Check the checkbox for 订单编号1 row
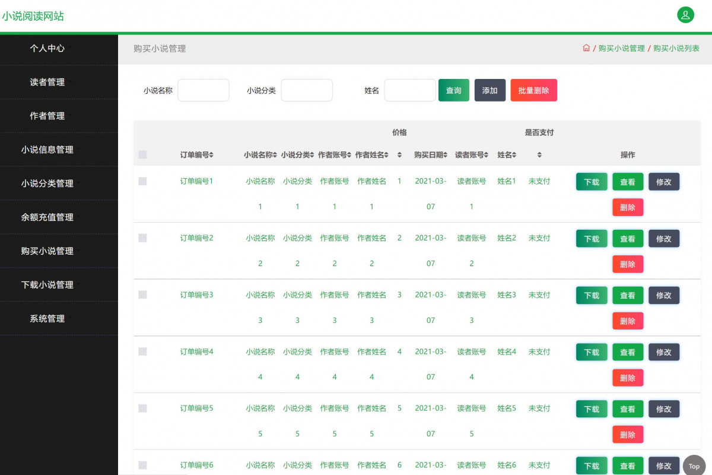The height and width of the screenshot is (475, 712). 142,181
